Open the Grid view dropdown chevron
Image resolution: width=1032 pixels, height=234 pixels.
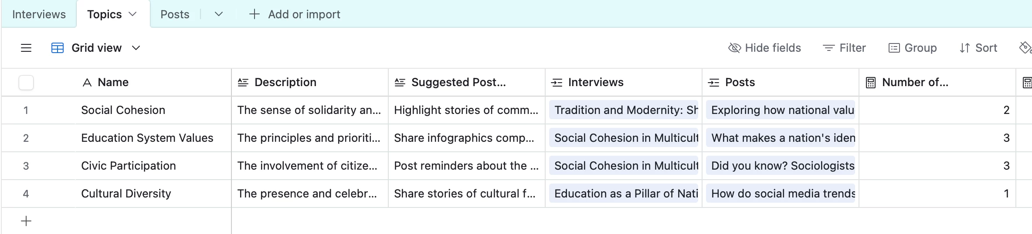(136, 48)
